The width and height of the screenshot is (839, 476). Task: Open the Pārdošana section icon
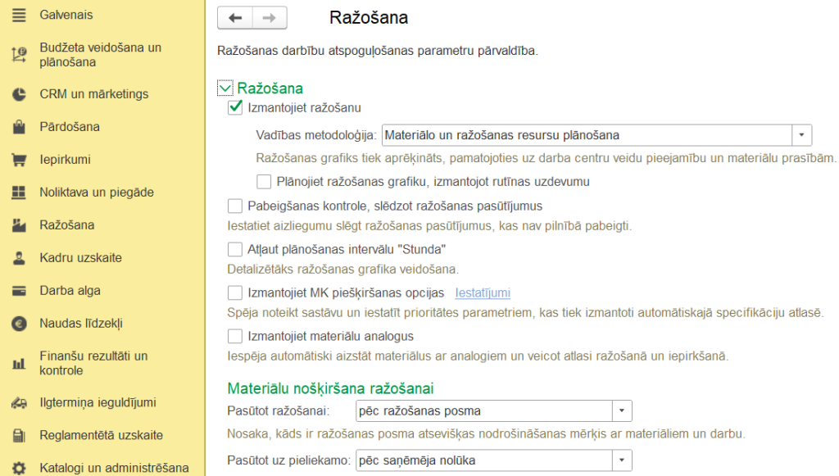[18, 127]
